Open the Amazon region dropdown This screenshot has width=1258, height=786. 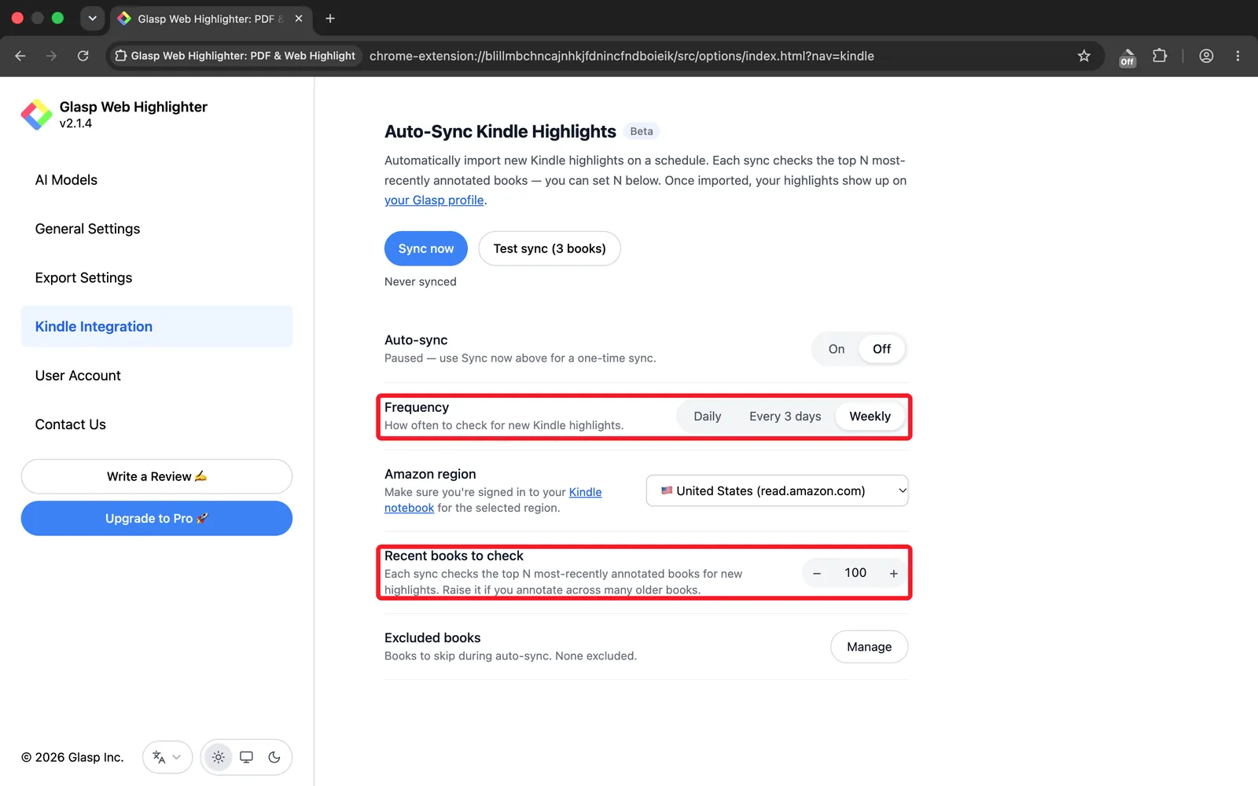[x=777, y=490]
